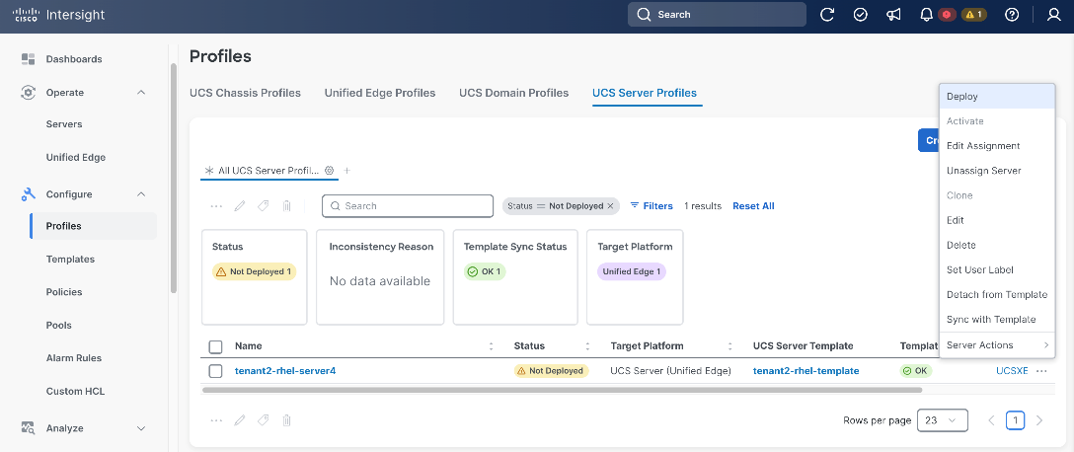Viewport: 1074px width, 452px height.
Task: Select Delete in the context menu
Action: pos(997,245)
